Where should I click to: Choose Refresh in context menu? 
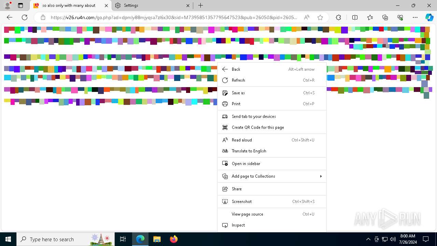[x=272, y=80]
